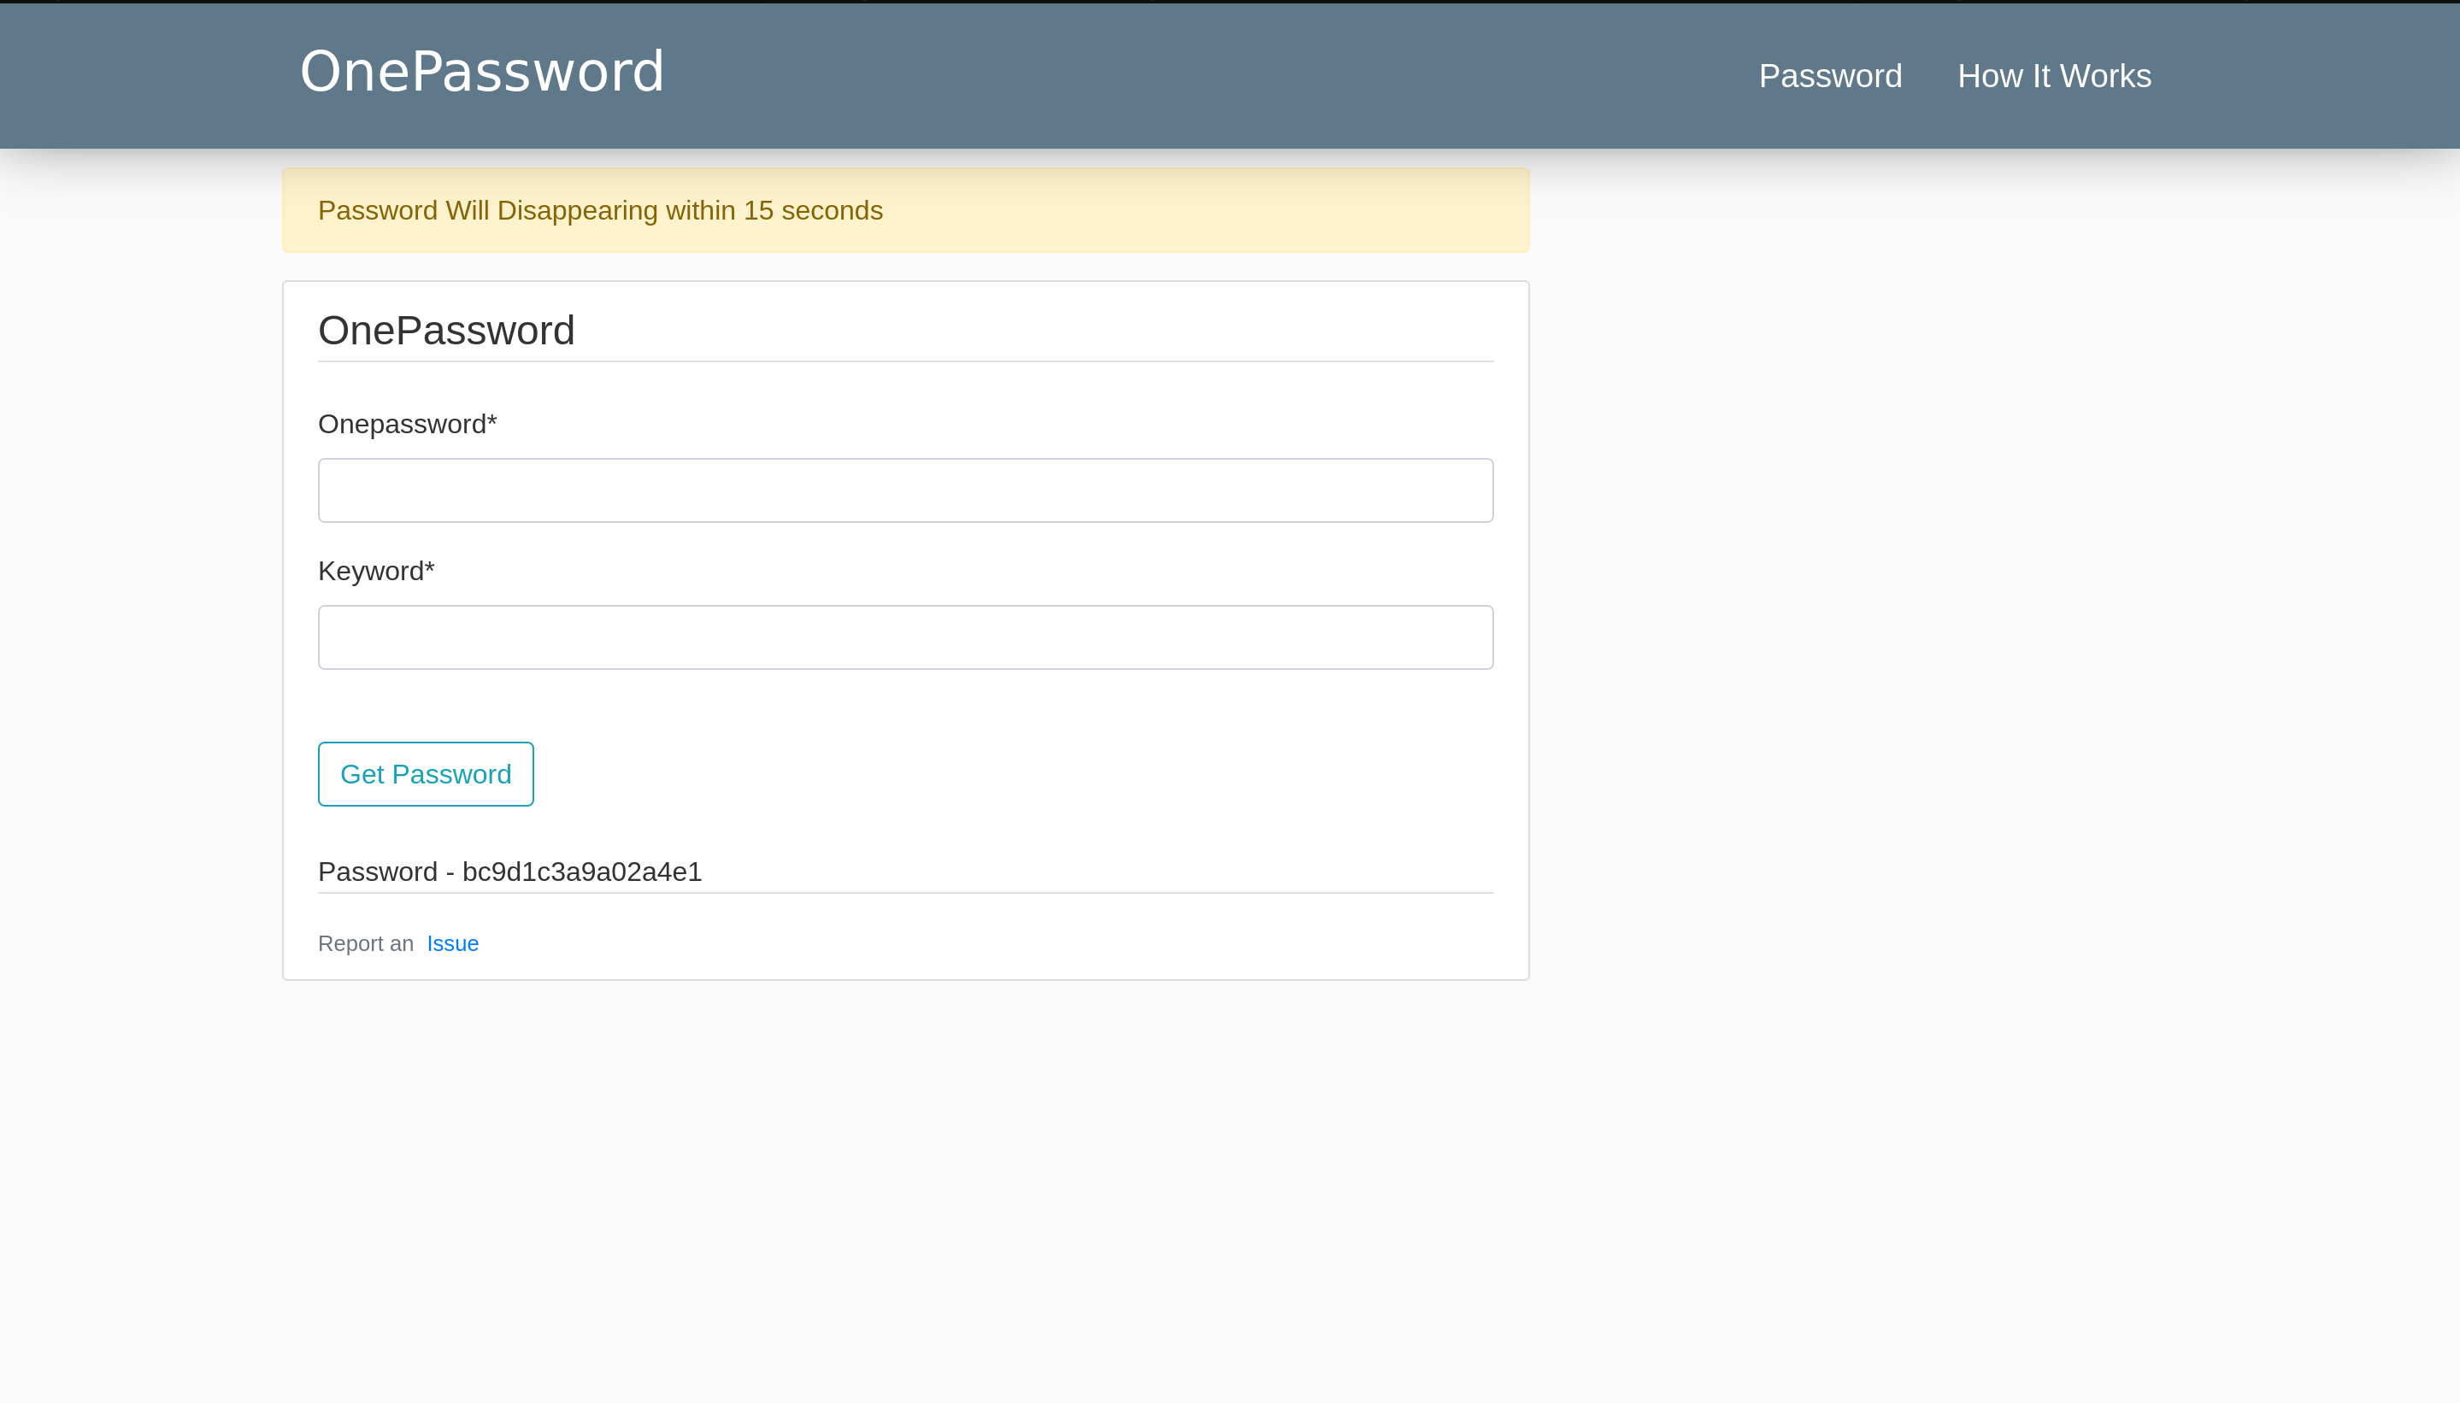The image size is (2460, 1403).
Task: Click the generated password bc9d1c3a9a02a4e1
Action: point(581,872)
